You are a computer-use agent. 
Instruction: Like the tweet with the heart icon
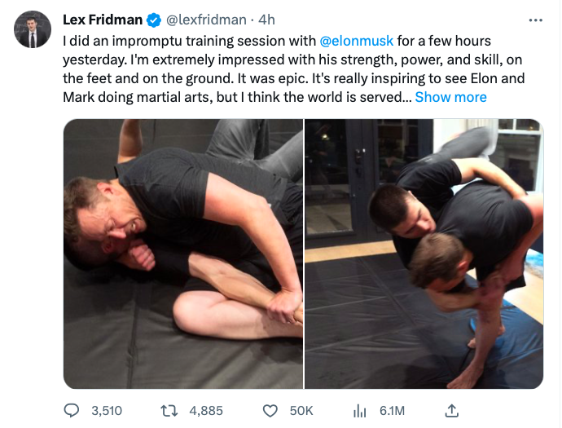(270, 411)
